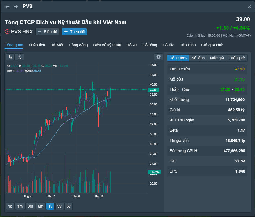Open the Cộng đồng tab

(x=78, y=45)
